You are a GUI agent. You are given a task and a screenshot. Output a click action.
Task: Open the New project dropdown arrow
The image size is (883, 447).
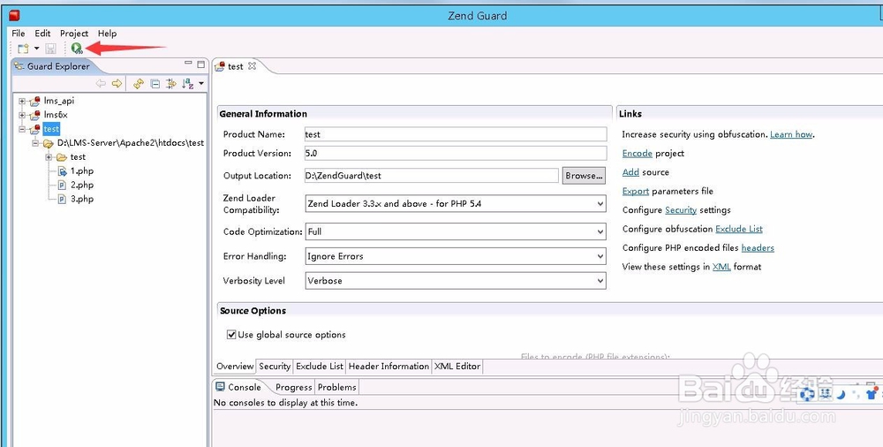pos(36,49)
